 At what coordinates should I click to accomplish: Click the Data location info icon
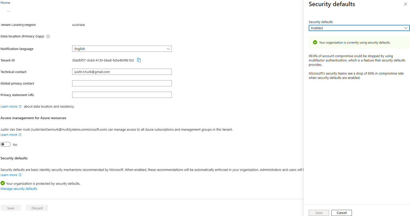coord(48,36)
